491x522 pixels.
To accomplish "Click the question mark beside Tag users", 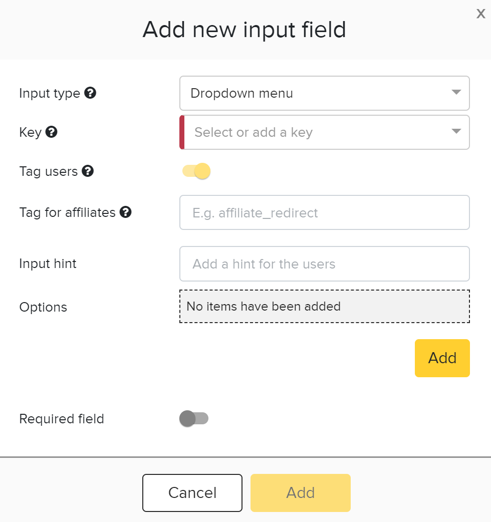I will click(88, 171).
